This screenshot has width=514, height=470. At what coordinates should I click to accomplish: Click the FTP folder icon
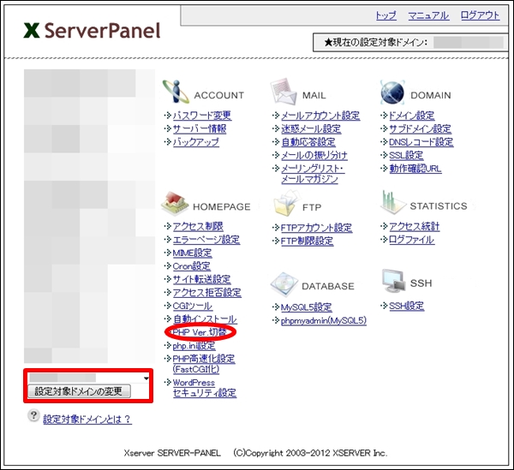click(287, 204)
